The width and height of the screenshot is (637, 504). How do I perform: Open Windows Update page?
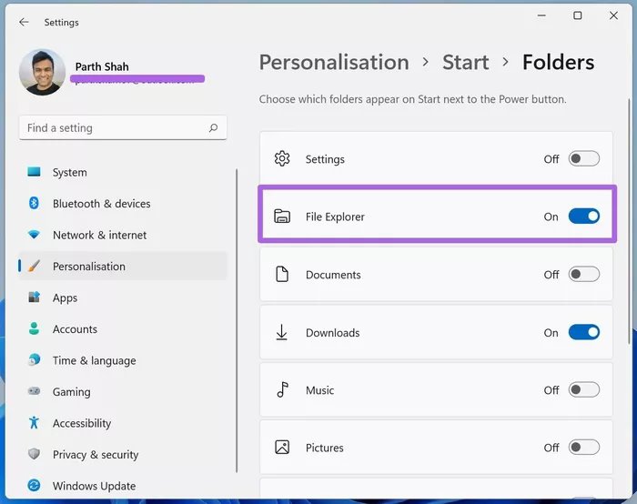pyautogui.click(x=123, y=486)
